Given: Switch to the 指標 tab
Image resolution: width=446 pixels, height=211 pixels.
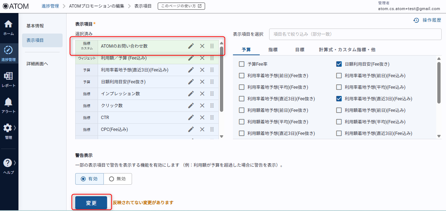Looking at the screenshot, I should [275, 50].
